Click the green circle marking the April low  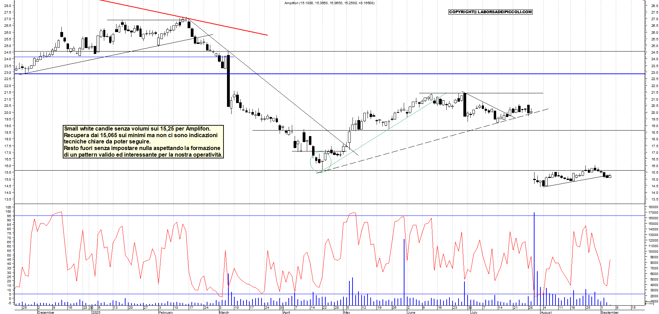point(320,162)
